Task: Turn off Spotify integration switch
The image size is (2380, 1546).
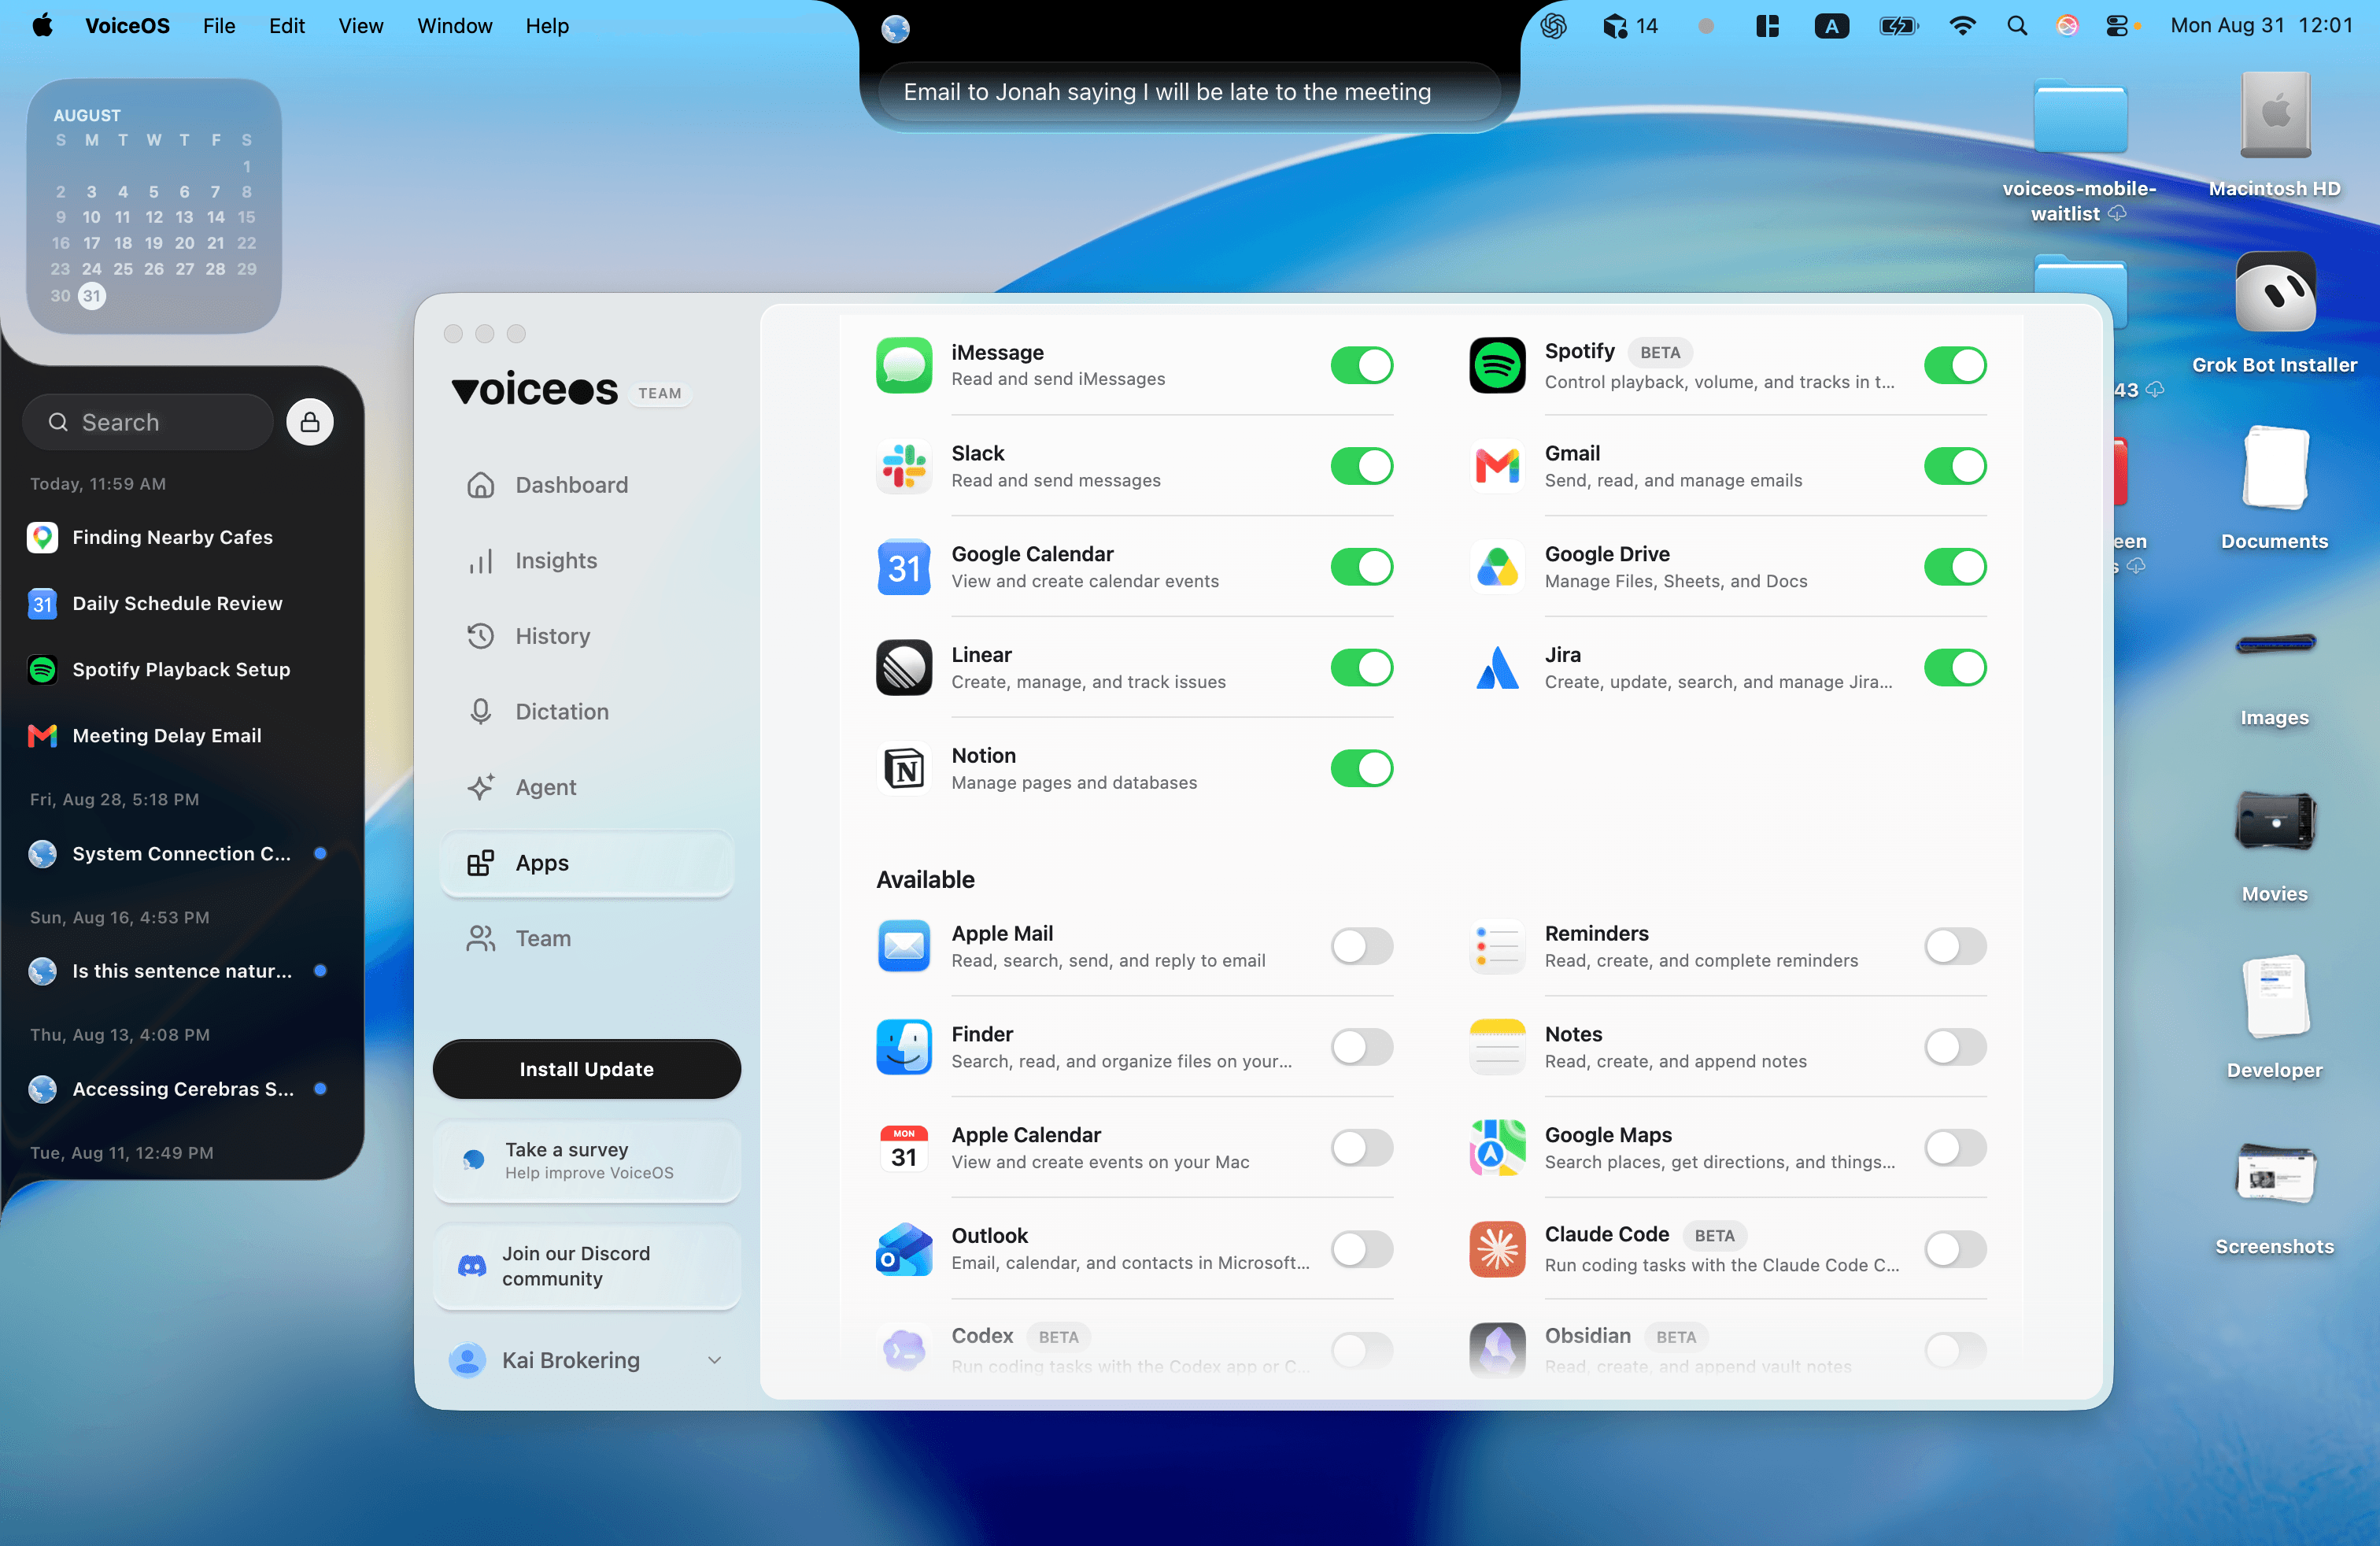Action: click(x=1955, y=365)
